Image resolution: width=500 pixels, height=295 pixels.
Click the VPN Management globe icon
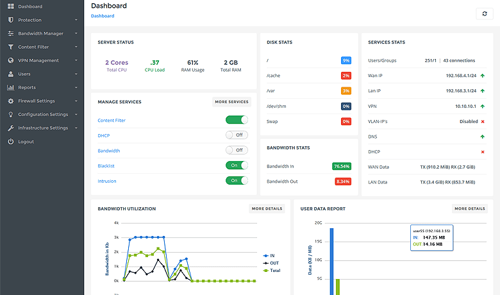tap(11, 60)
